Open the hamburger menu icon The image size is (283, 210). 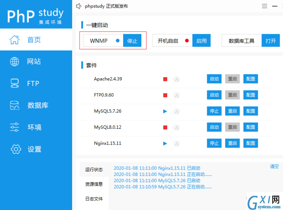(265, 6)
